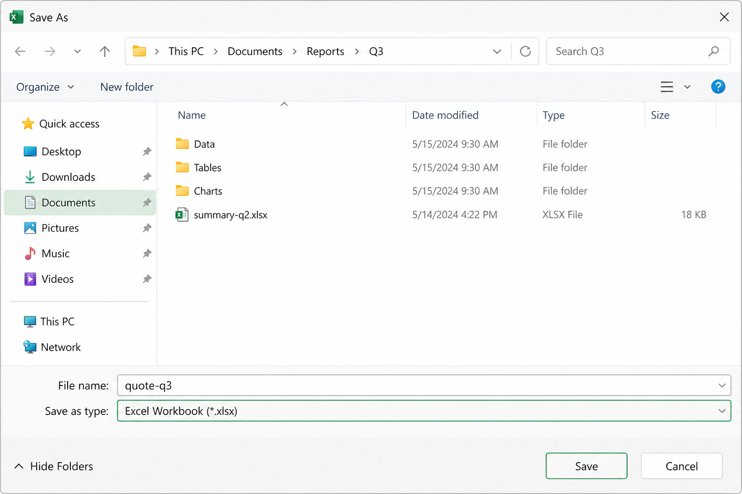
Task: Expand chevron between Reports and Q3
Action: pos(357,51)
